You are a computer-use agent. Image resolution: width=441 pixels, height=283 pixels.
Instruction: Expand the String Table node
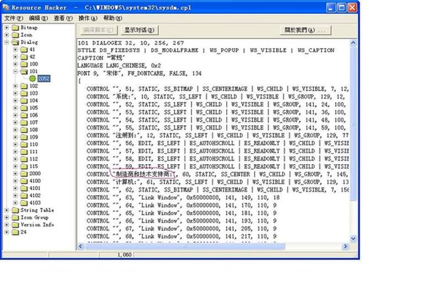(6, 210)
